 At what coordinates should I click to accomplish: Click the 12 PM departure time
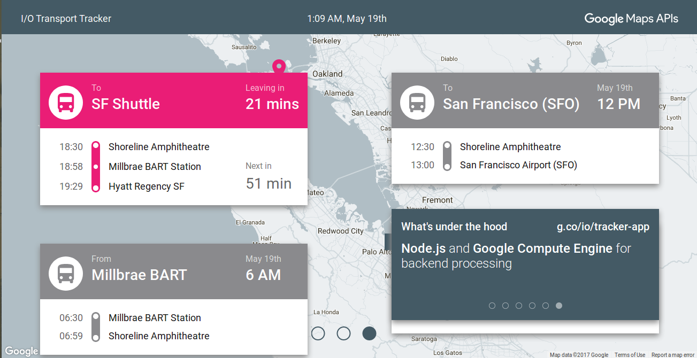tap(619, 104)
